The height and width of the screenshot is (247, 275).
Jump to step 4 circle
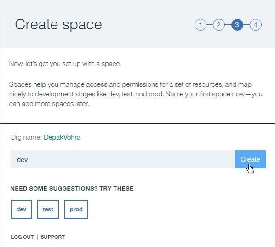point(256,25)
